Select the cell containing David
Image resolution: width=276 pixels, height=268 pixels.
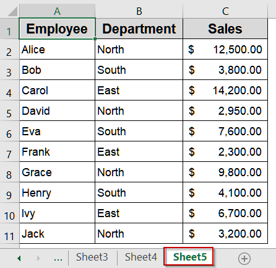tap(57, 110)
